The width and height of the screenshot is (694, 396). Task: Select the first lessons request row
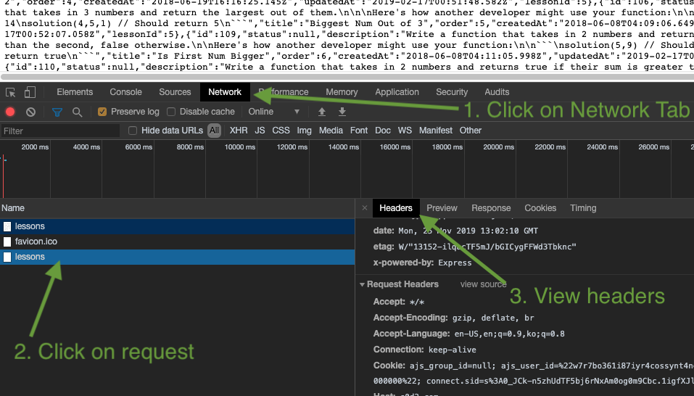click(x=177, y=226)
